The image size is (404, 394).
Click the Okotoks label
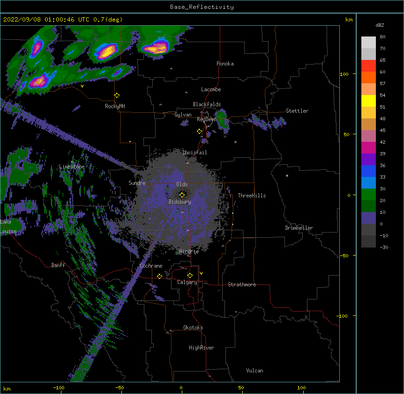[x=193, y=328]
